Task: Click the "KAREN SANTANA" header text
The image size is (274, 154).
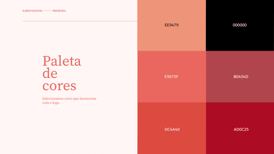Action: 32,11
